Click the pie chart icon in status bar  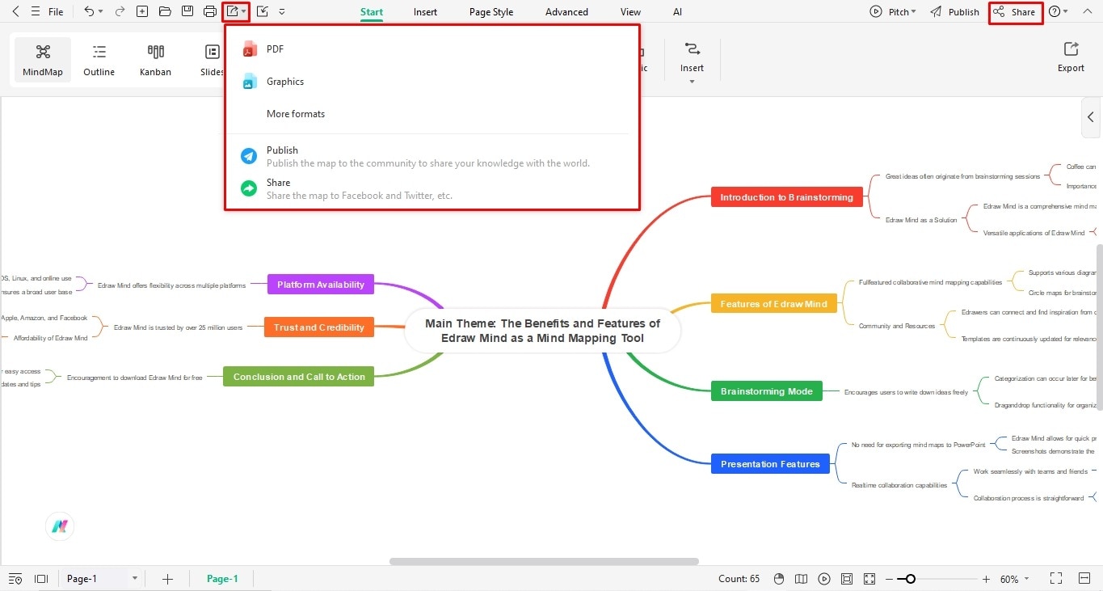pyautogui.click(x=779, y=579)
